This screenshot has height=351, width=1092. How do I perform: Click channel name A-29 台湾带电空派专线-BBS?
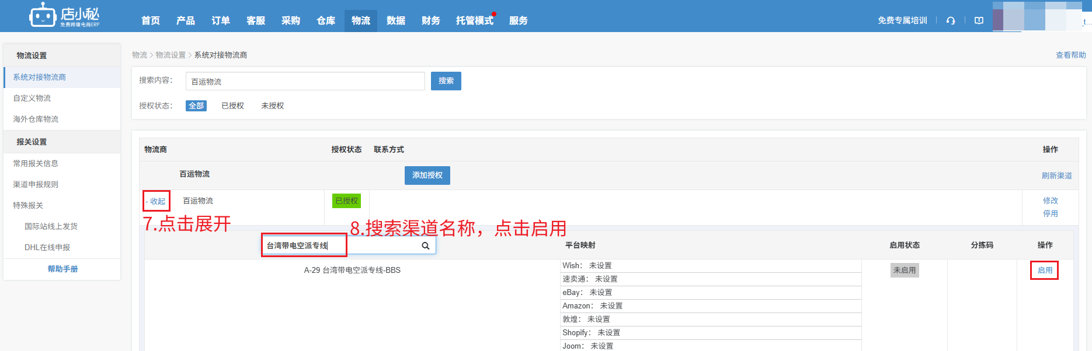(x=352, y=270)
